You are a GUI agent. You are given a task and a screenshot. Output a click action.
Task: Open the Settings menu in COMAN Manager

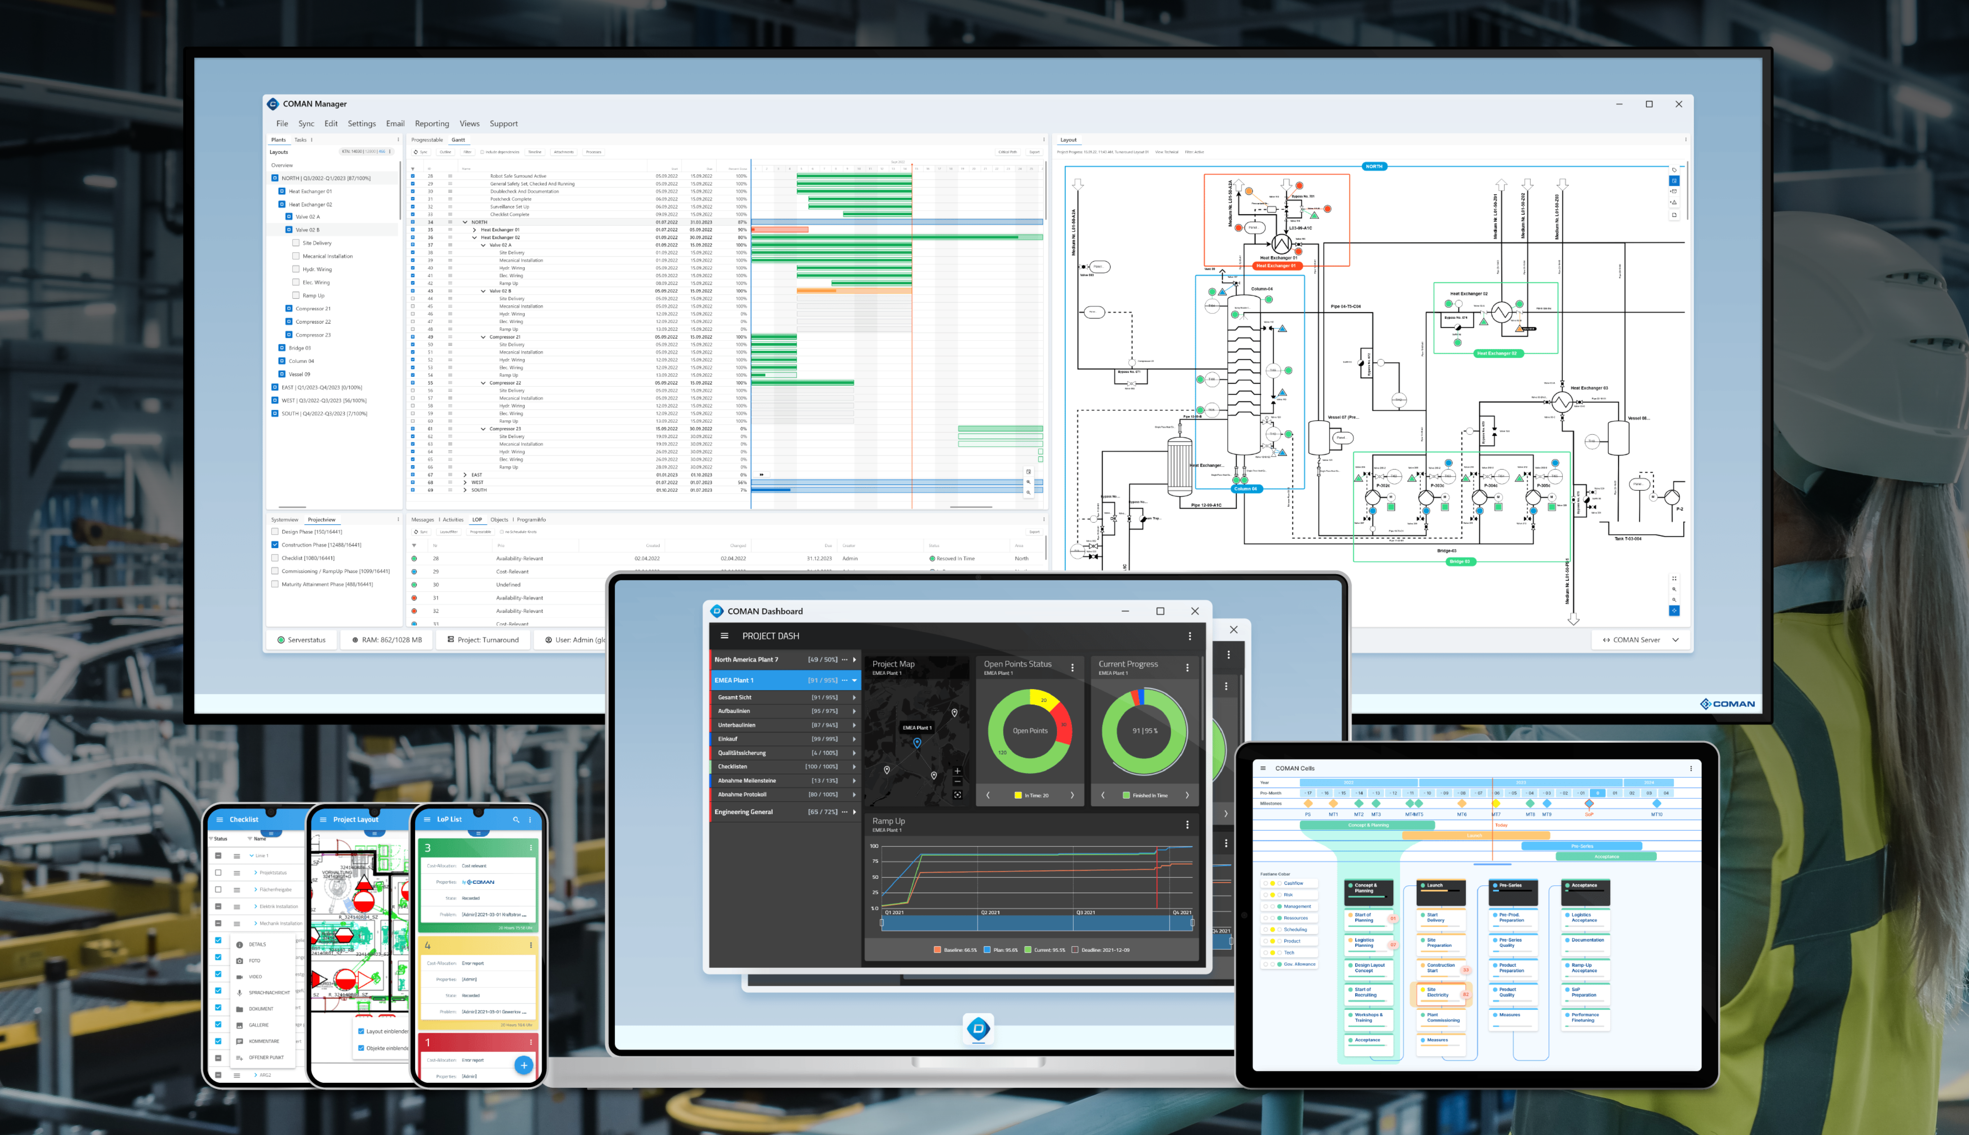pos(361,123)
